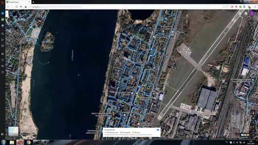Turn off the Изображения toggle switch
Image resolution: width=258 pixels, height=145 pixels.
pyautogui.click(x=157, y=130)
